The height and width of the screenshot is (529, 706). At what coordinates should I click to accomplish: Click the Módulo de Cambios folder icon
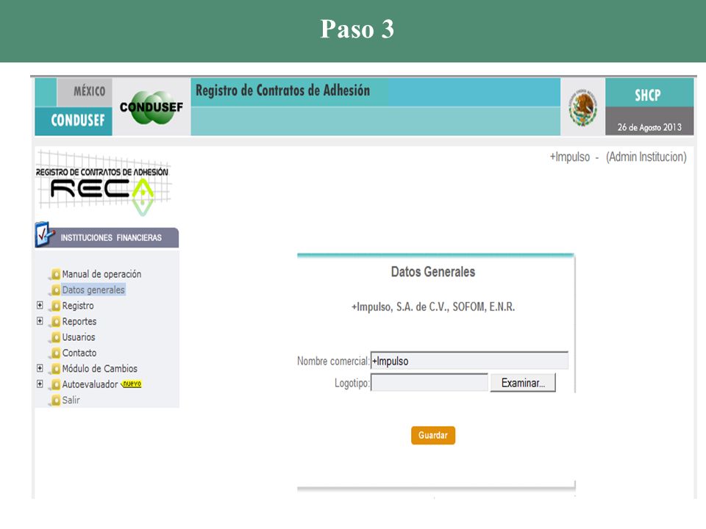55,368
